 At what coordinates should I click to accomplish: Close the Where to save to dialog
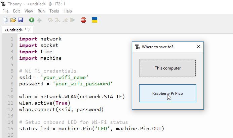tap(198, 47)
